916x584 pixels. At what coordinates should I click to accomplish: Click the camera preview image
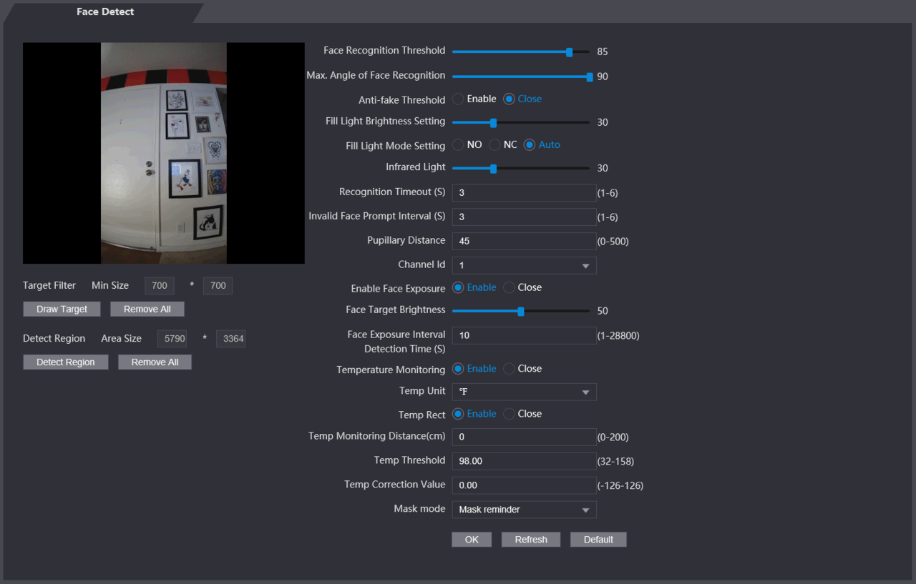click(164, 153)
